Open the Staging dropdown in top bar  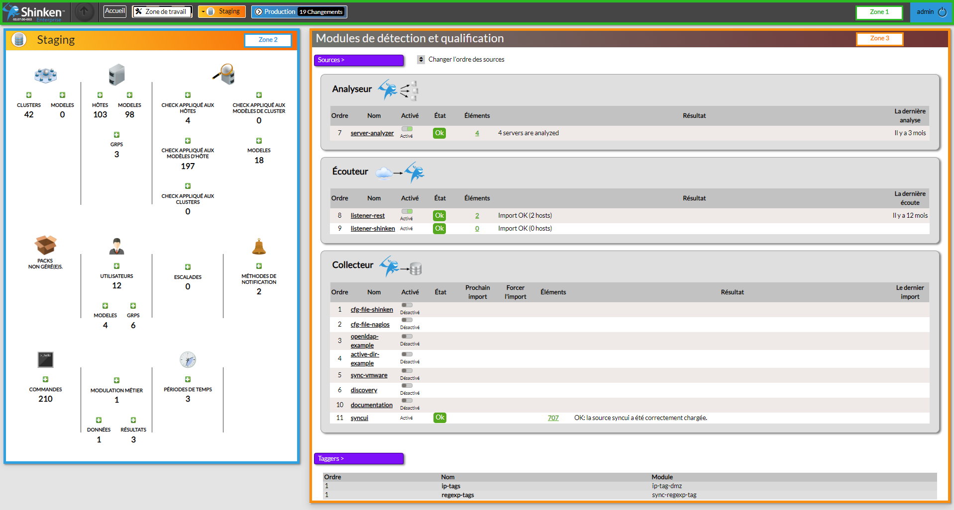[222, 11]
